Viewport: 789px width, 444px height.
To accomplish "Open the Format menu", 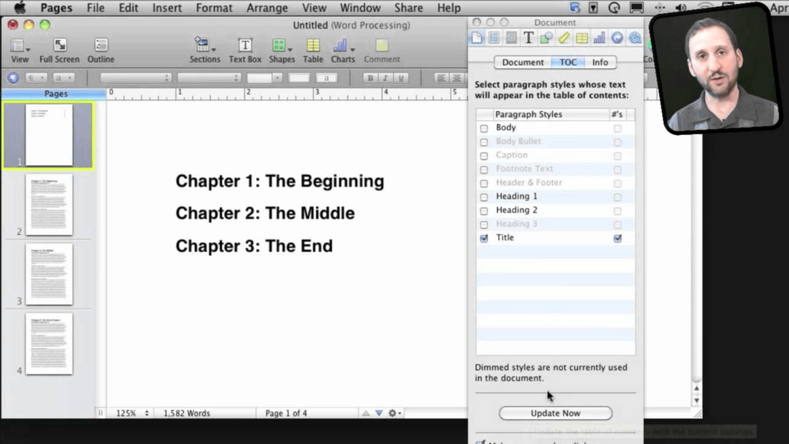I will [x=214, y=8].
